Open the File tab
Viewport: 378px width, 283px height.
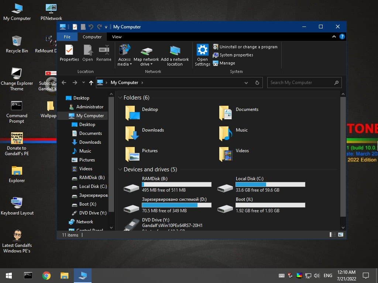(67, 37)
